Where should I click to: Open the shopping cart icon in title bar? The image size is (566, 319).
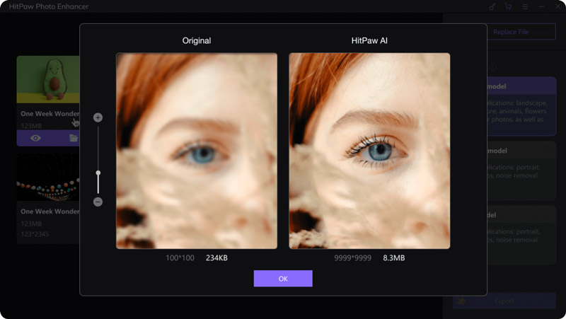508,6
